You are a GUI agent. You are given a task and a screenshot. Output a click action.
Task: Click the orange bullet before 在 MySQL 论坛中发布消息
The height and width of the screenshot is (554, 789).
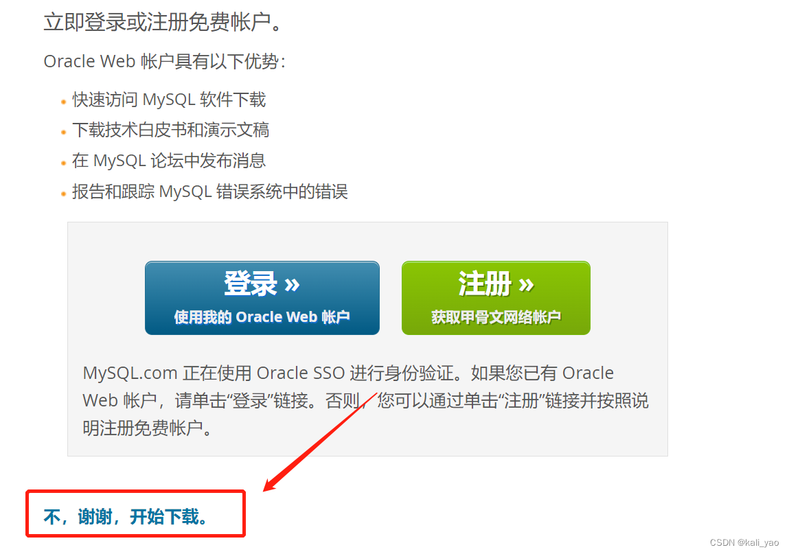click(x=63, y=163)
